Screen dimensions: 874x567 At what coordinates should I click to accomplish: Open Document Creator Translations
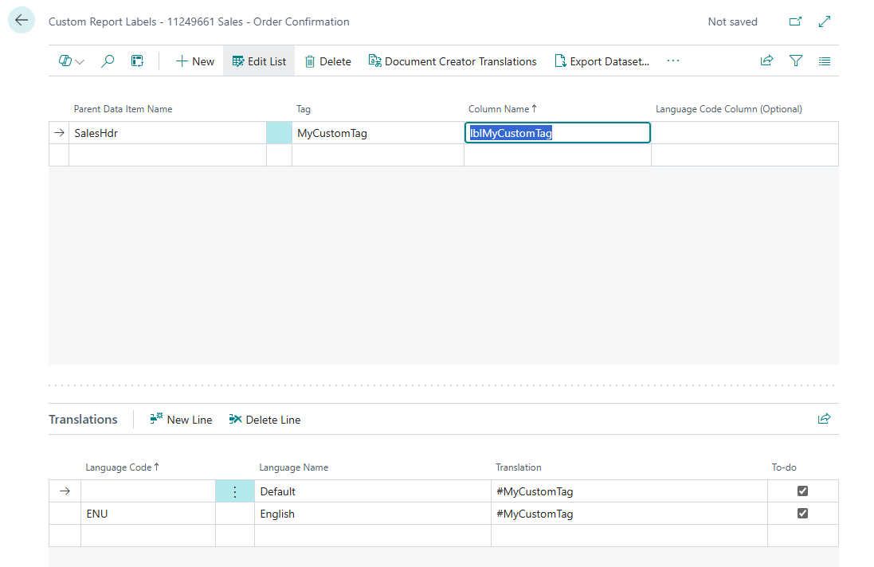pos(453,61)
